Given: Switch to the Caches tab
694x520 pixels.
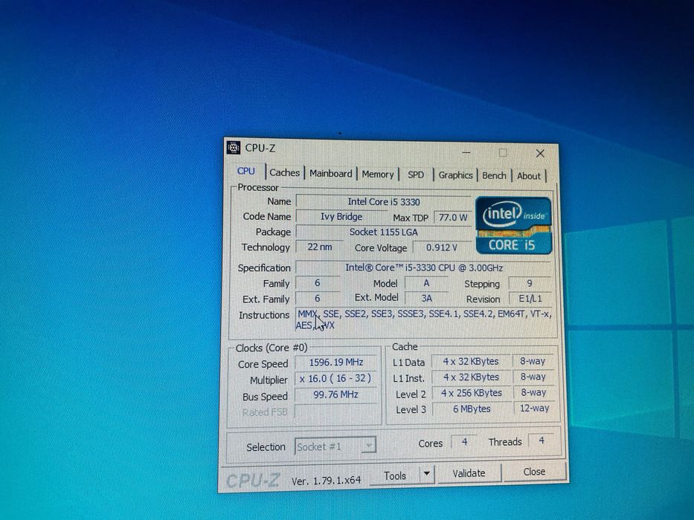Looking at the screenshot, I should click(284, 172).
